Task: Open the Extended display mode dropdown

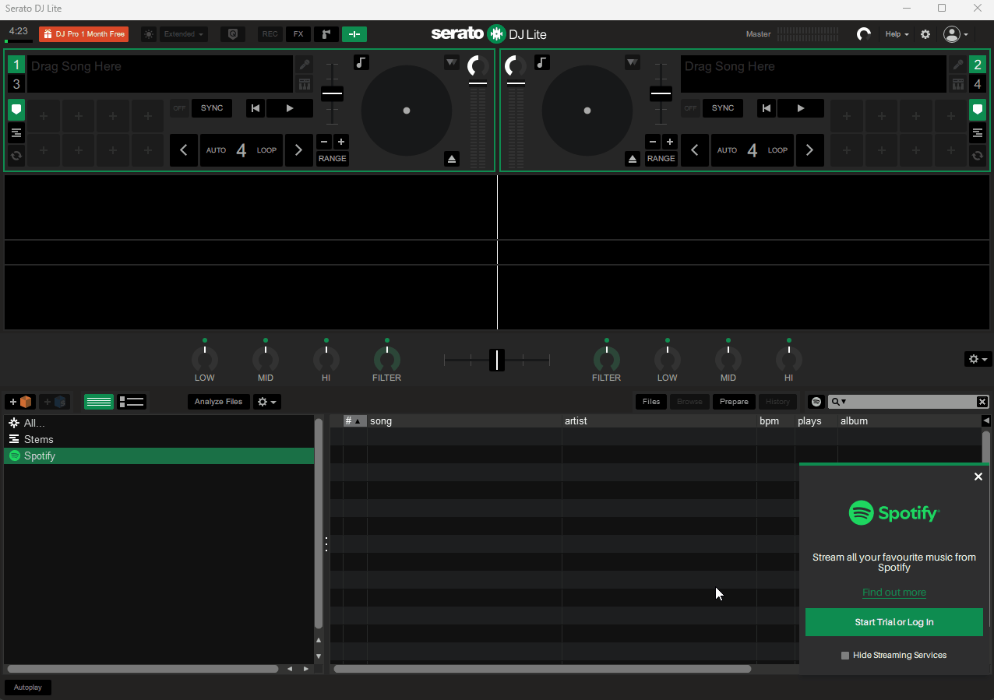Action: [x=183, y=34]
